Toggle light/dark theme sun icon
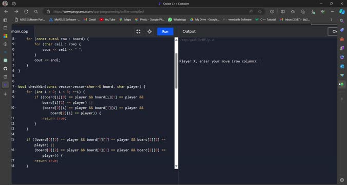Screen dimensions: 347x185 point(149,31)
